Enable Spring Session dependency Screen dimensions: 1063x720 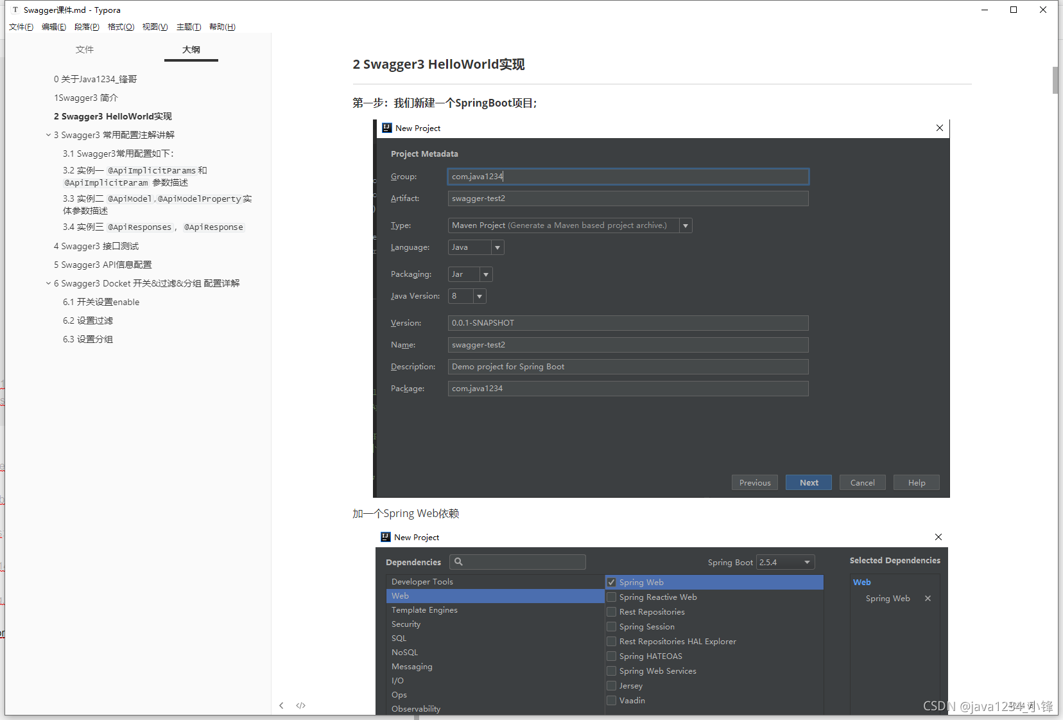[612, 627]
